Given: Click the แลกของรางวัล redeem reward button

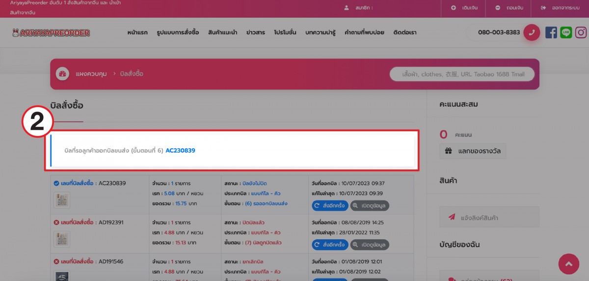Looking at the screenshot, I should pos(472,151).
